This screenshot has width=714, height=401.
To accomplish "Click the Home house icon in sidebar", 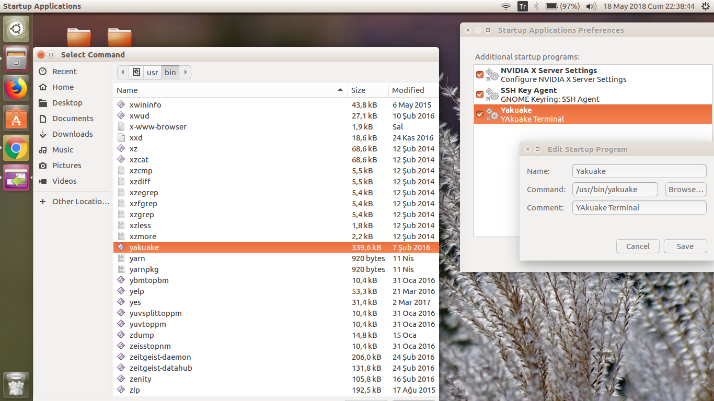I will 43,87.
